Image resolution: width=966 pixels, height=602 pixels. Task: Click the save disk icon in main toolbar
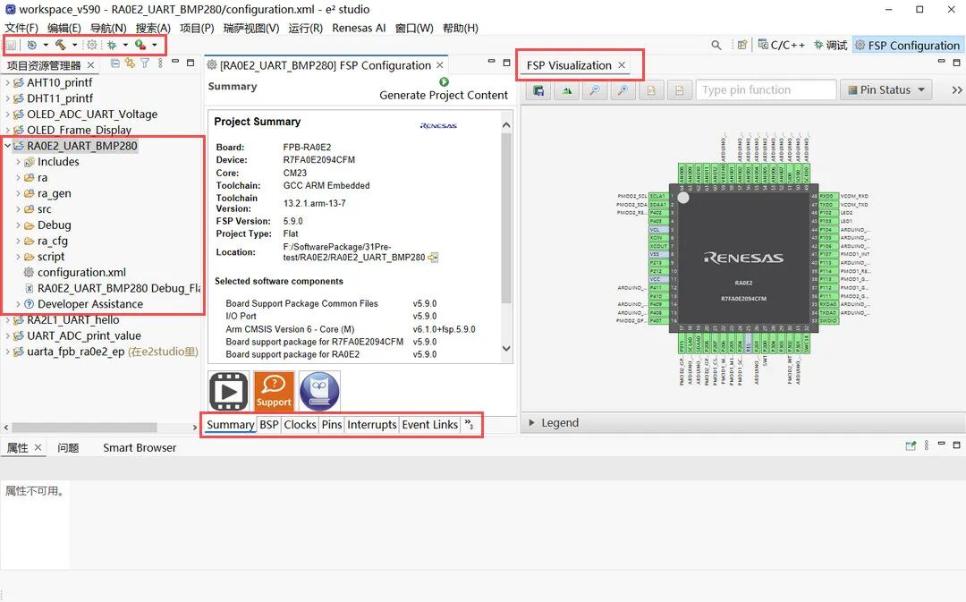tap(11, 45)
